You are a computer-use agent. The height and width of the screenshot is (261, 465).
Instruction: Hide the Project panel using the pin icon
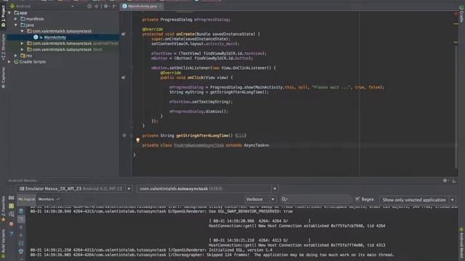coord(115,6)
